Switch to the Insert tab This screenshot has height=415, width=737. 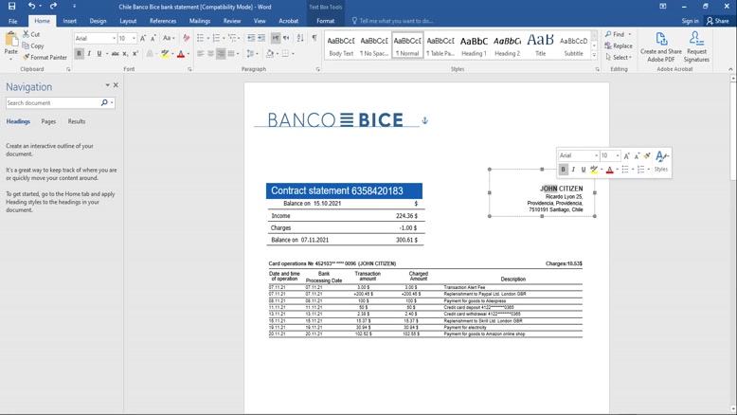[69, 21]
